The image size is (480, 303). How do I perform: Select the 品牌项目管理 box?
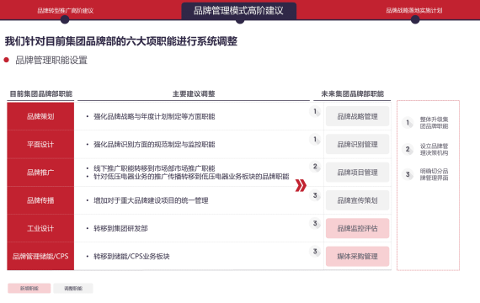(357, 173)
